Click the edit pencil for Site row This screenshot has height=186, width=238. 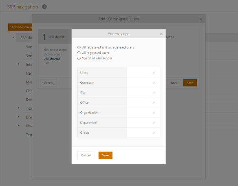coord(154,93)
